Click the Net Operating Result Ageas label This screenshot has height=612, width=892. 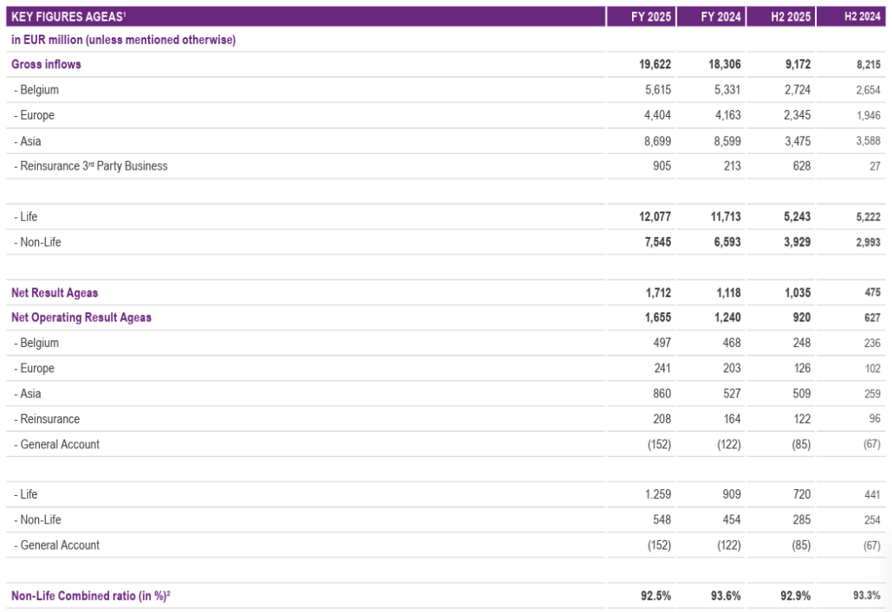[81, 318]
